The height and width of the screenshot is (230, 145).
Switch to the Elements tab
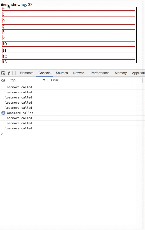(27, 73)
